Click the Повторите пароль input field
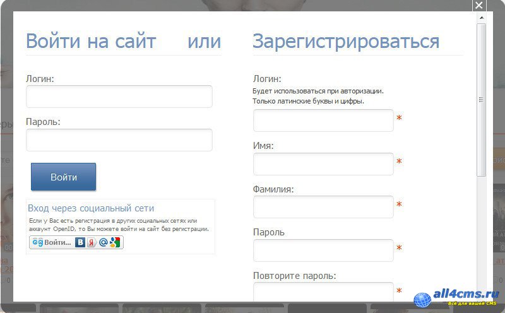 click(323, 292)
